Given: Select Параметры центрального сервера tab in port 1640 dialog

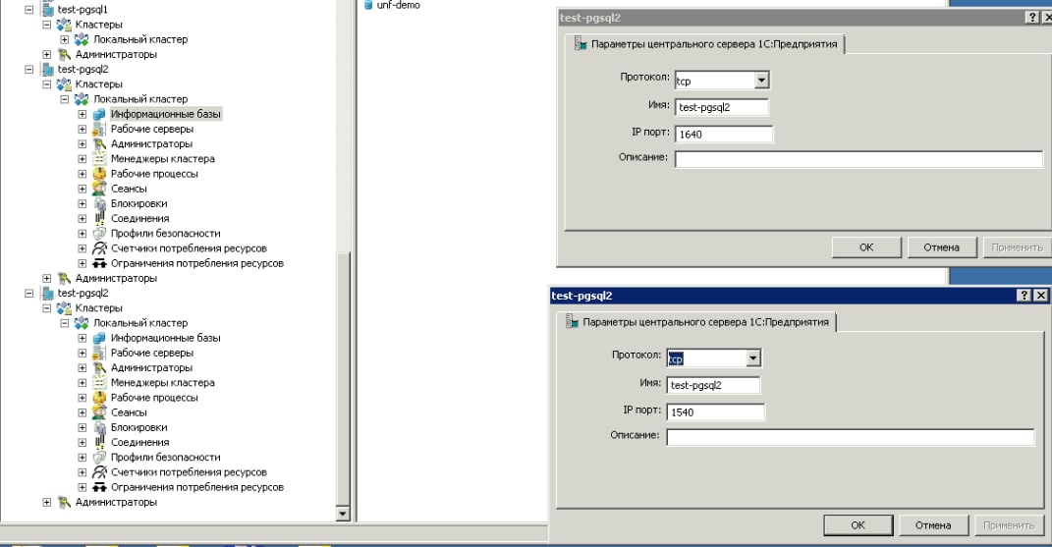Looking at the screenshot, I should [706, 44].
